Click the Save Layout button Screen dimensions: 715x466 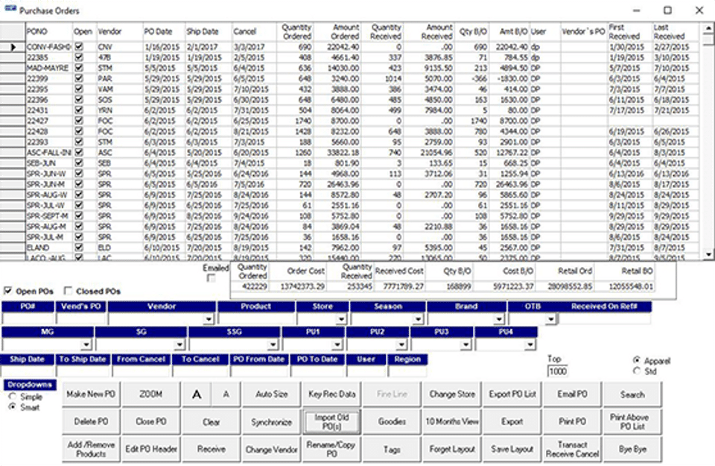[512, 449]
